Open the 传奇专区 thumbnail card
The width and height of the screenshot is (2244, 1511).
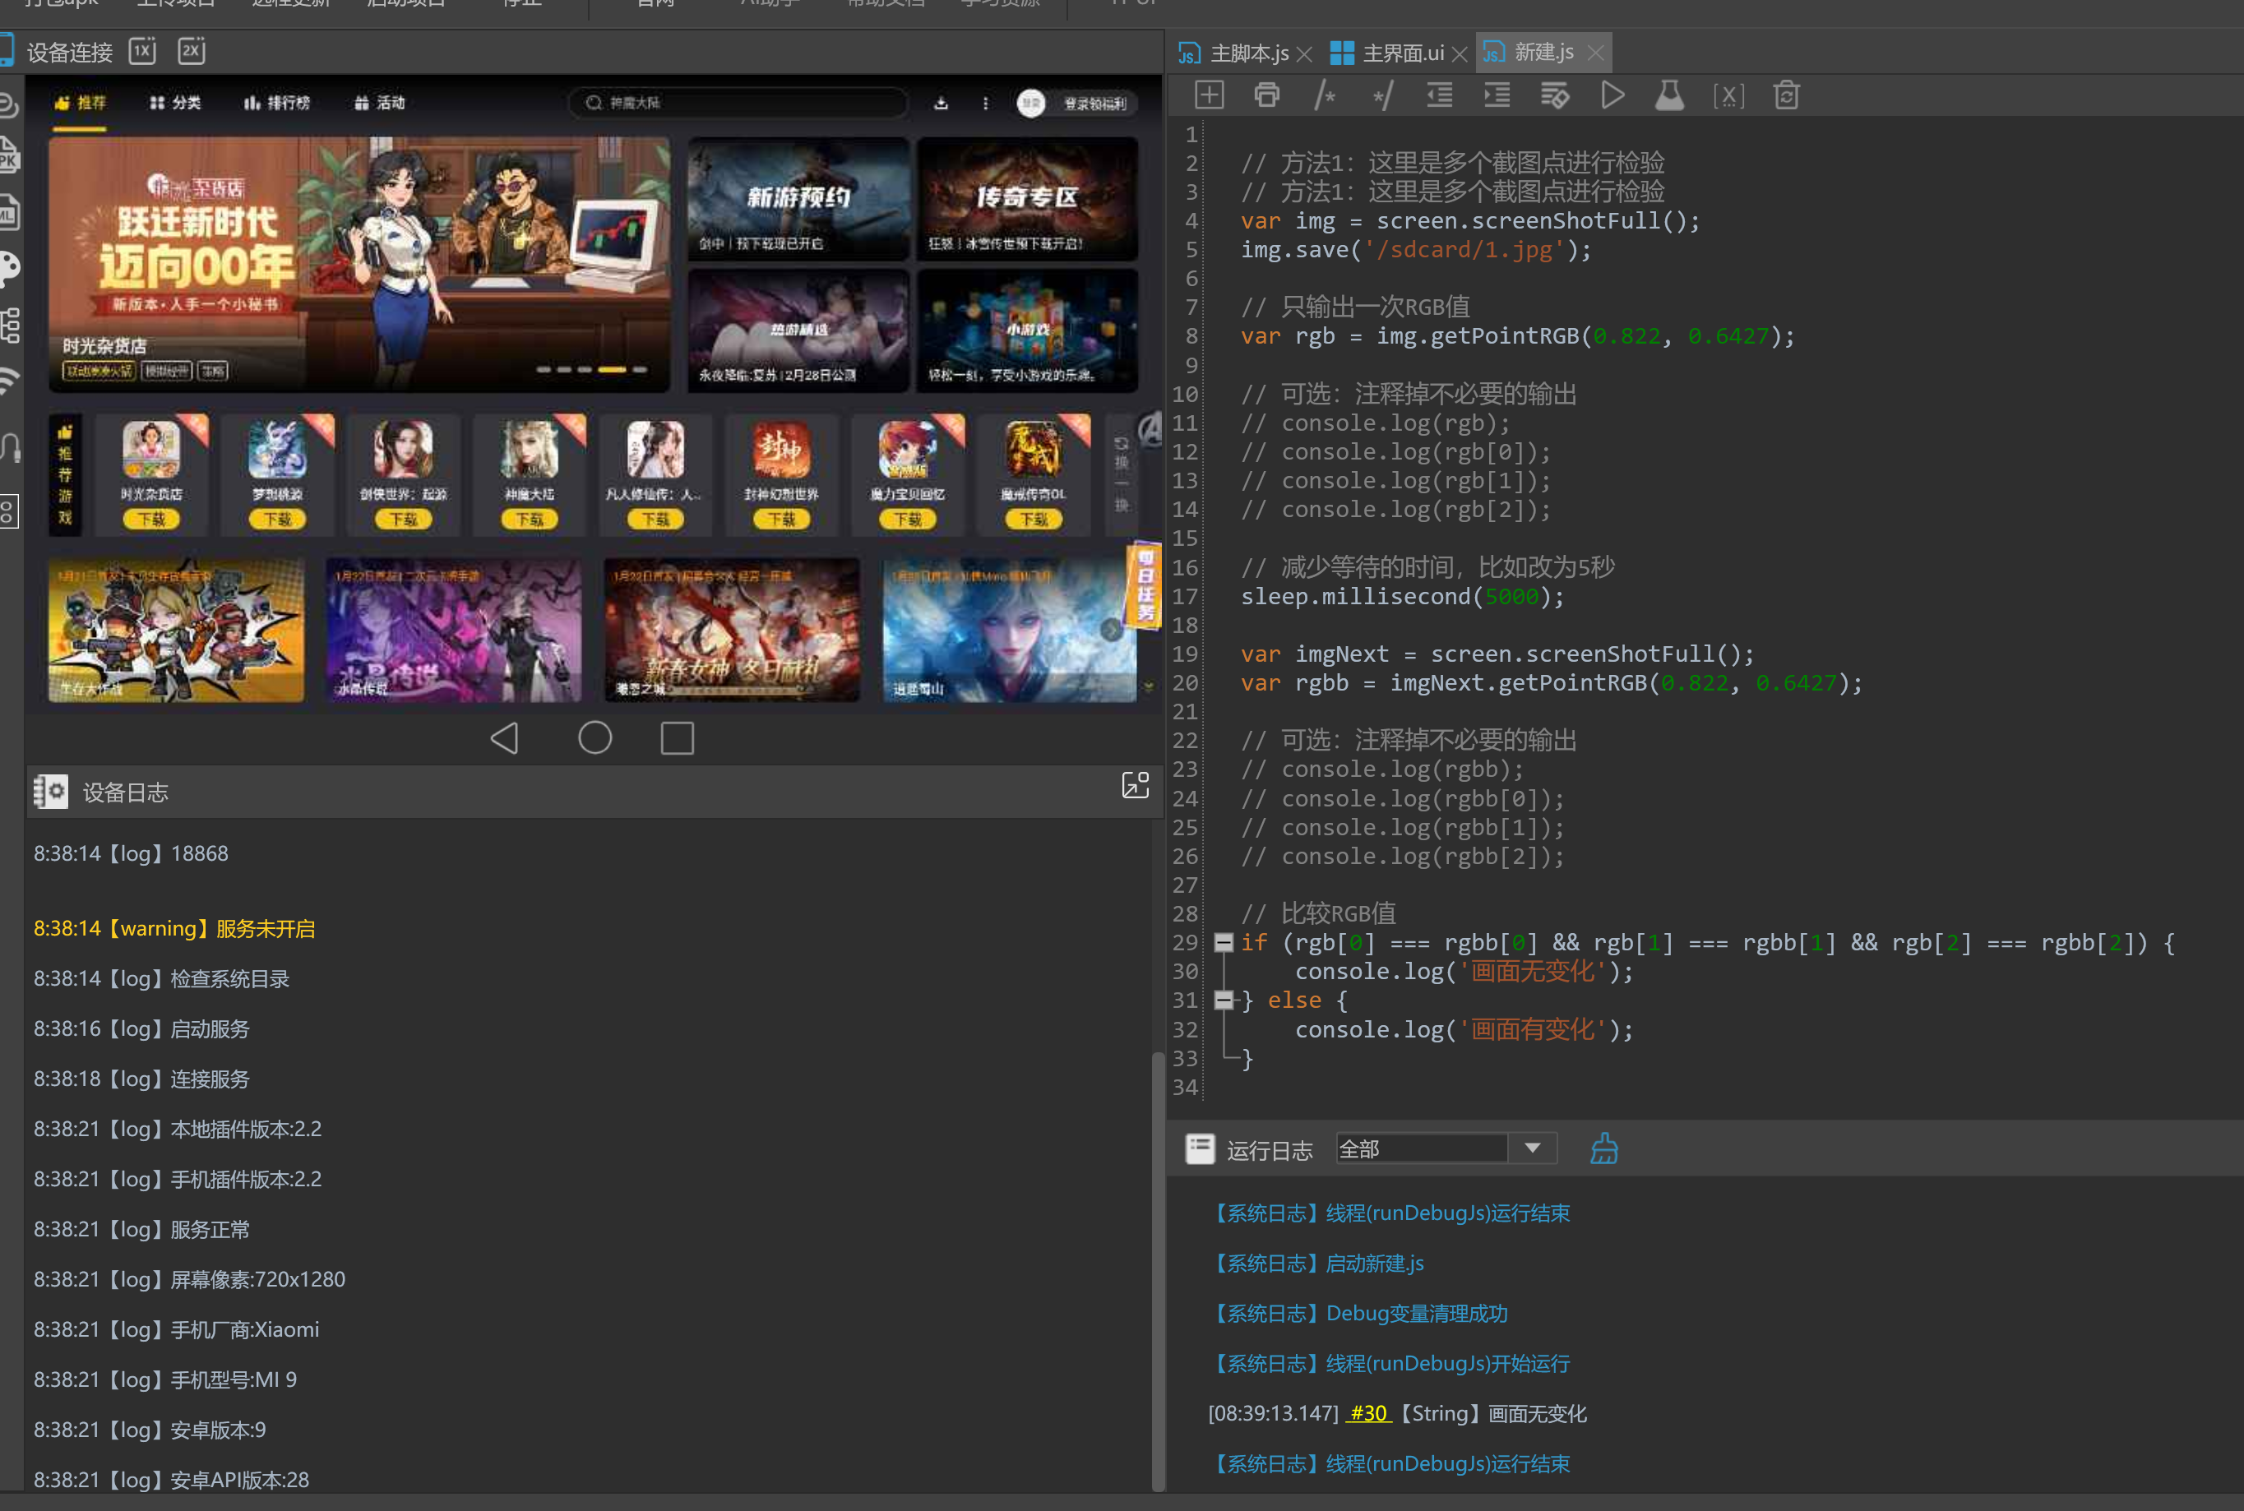click(1026, 198)
